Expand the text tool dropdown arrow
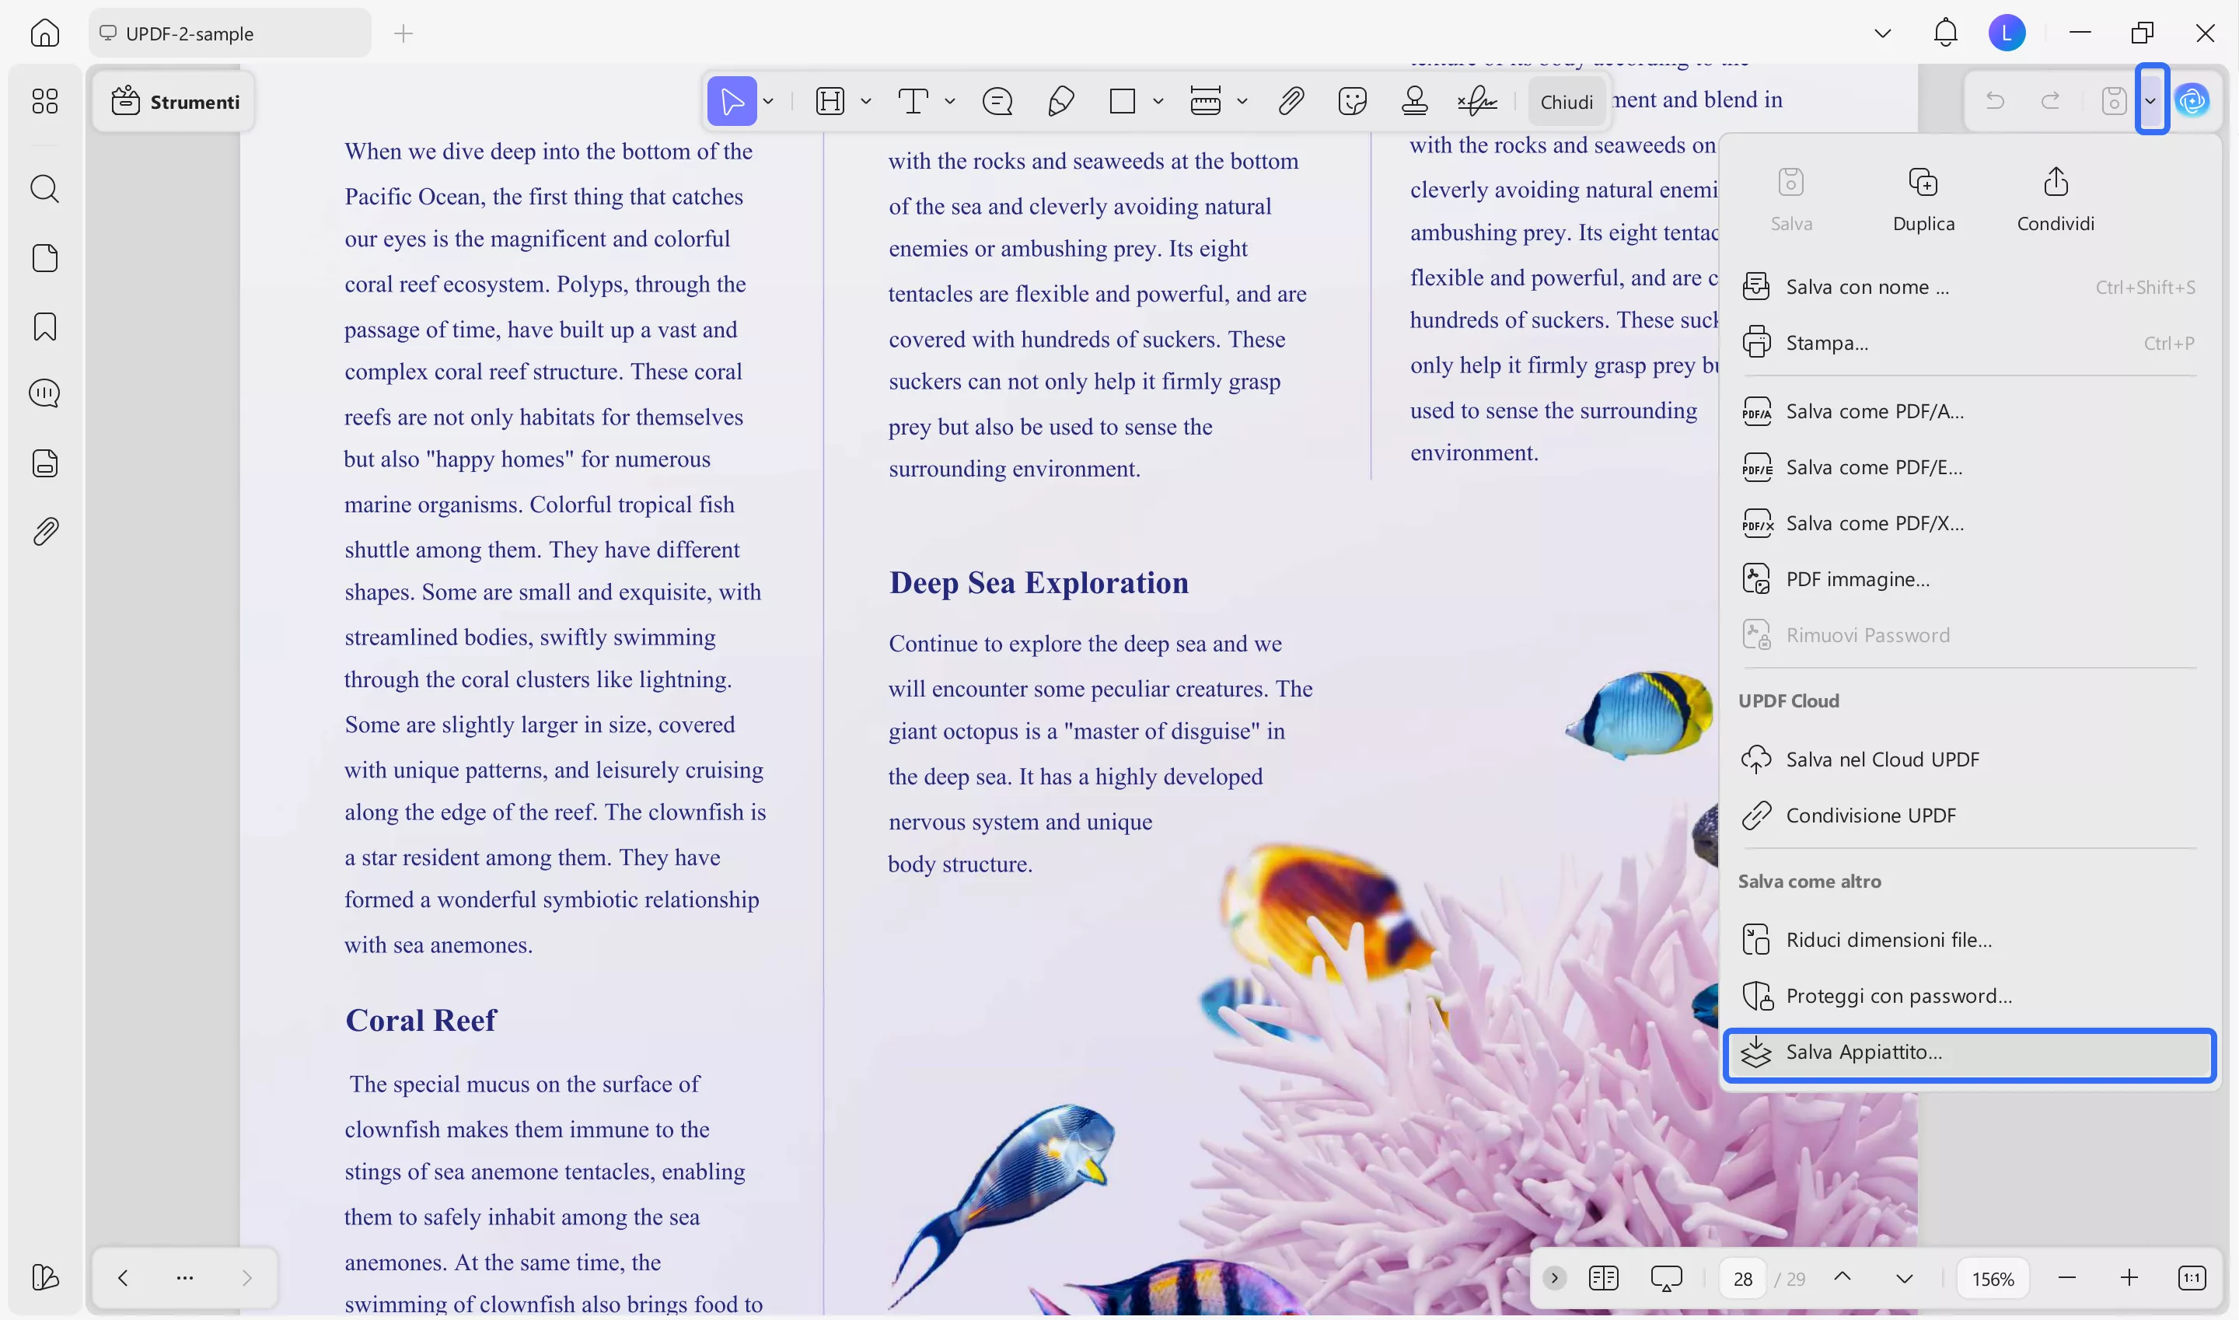2239x1320 pixels. point(950,101)
